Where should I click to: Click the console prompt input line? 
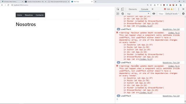click(150, 99)
